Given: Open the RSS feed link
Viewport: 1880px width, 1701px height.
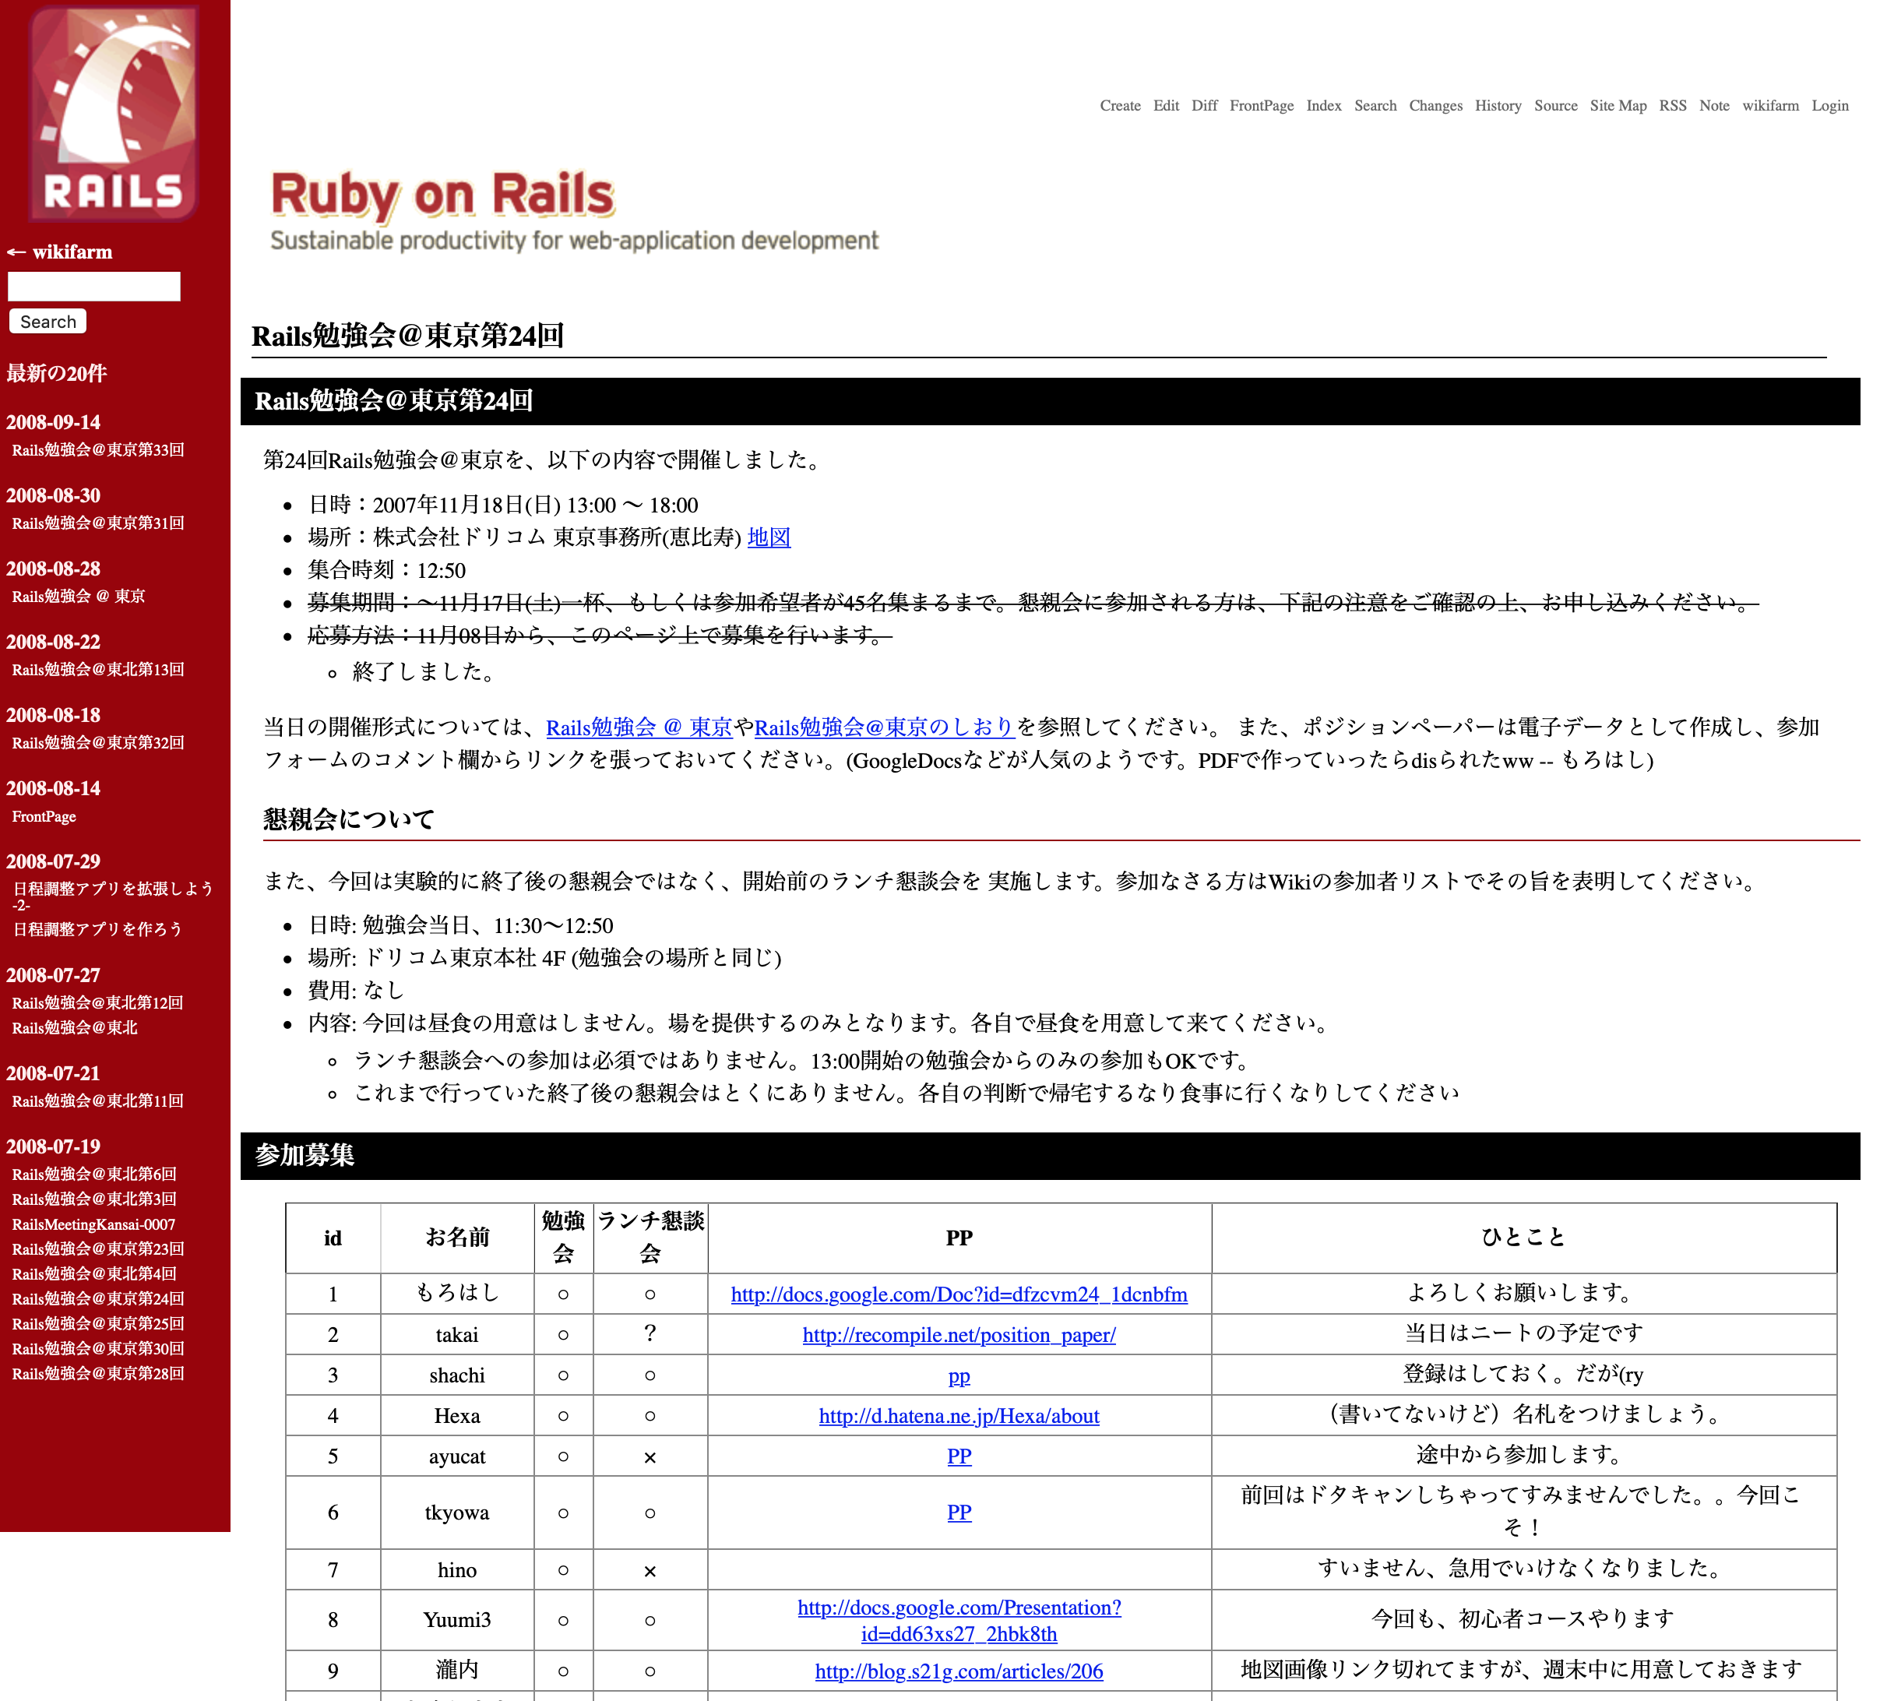Looking at the screenshot, I should (1672, 105).
